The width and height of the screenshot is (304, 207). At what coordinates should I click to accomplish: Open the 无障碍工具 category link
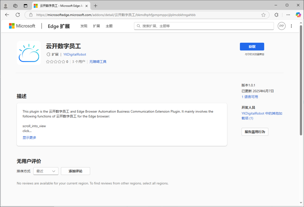(x=98, y=62)
